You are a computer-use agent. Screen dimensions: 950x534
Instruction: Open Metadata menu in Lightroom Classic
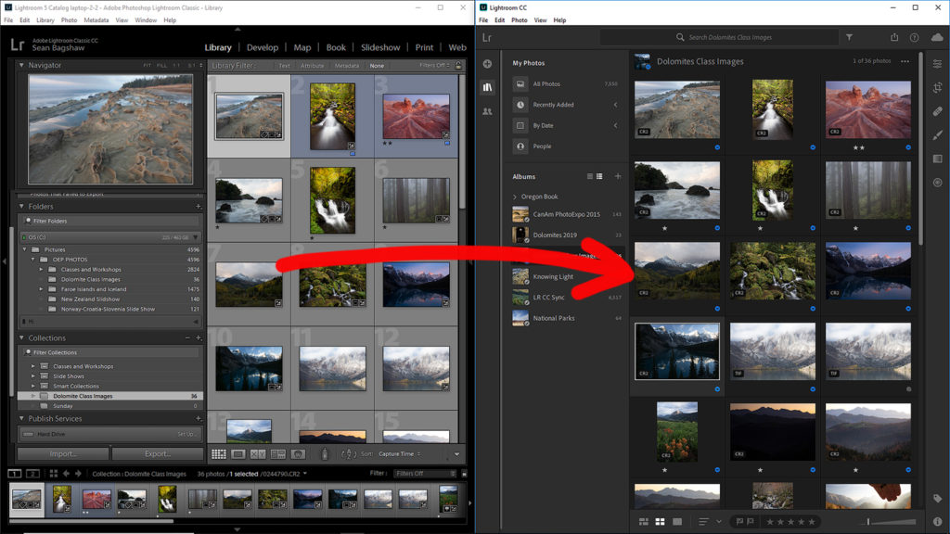pos(96,20)
